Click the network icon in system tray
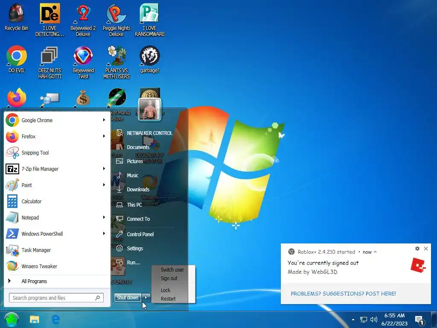 click(364, 319)
